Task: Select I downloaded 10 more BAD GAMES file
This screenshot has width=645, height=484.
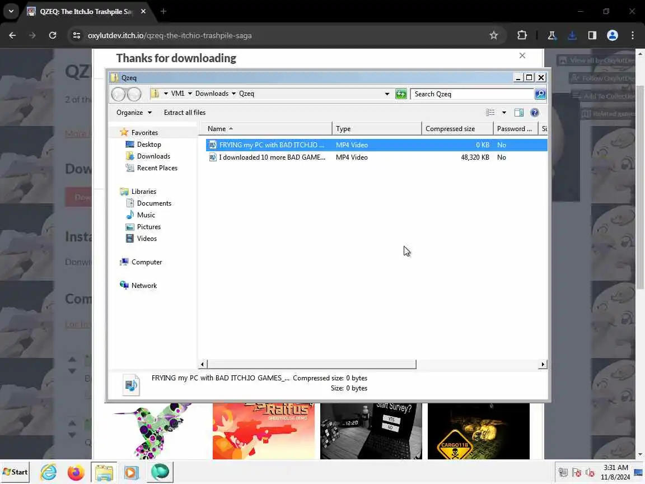Action: pos(376,157)
